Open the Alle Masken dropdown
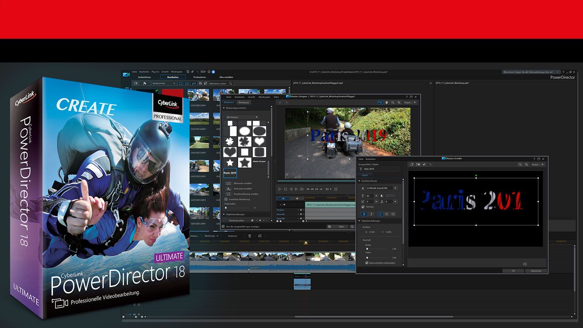The width and height of the screenshot is (583, 328). tap(243, 117)
